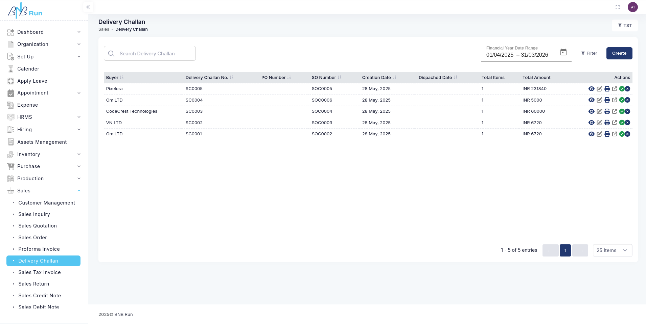
Task: Open Sales Order from the sidebar
Action: point(33,238)
